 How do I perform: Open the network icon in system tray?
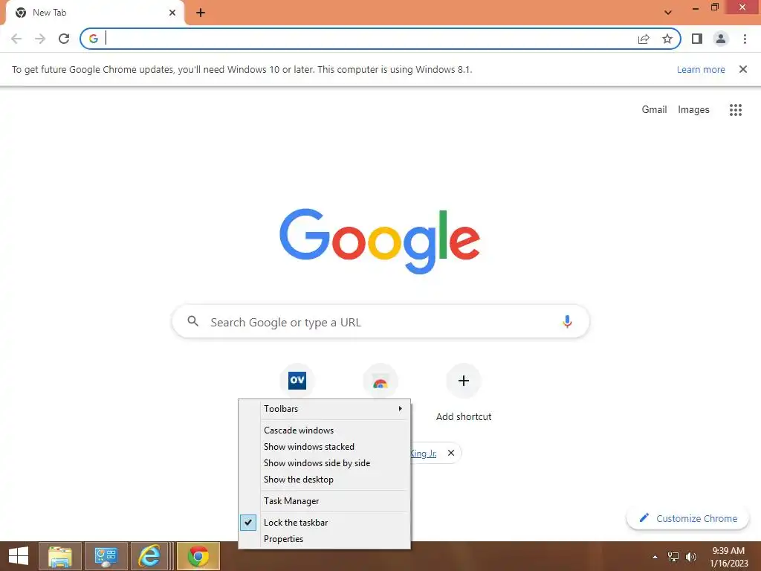(x=673, y=557)
